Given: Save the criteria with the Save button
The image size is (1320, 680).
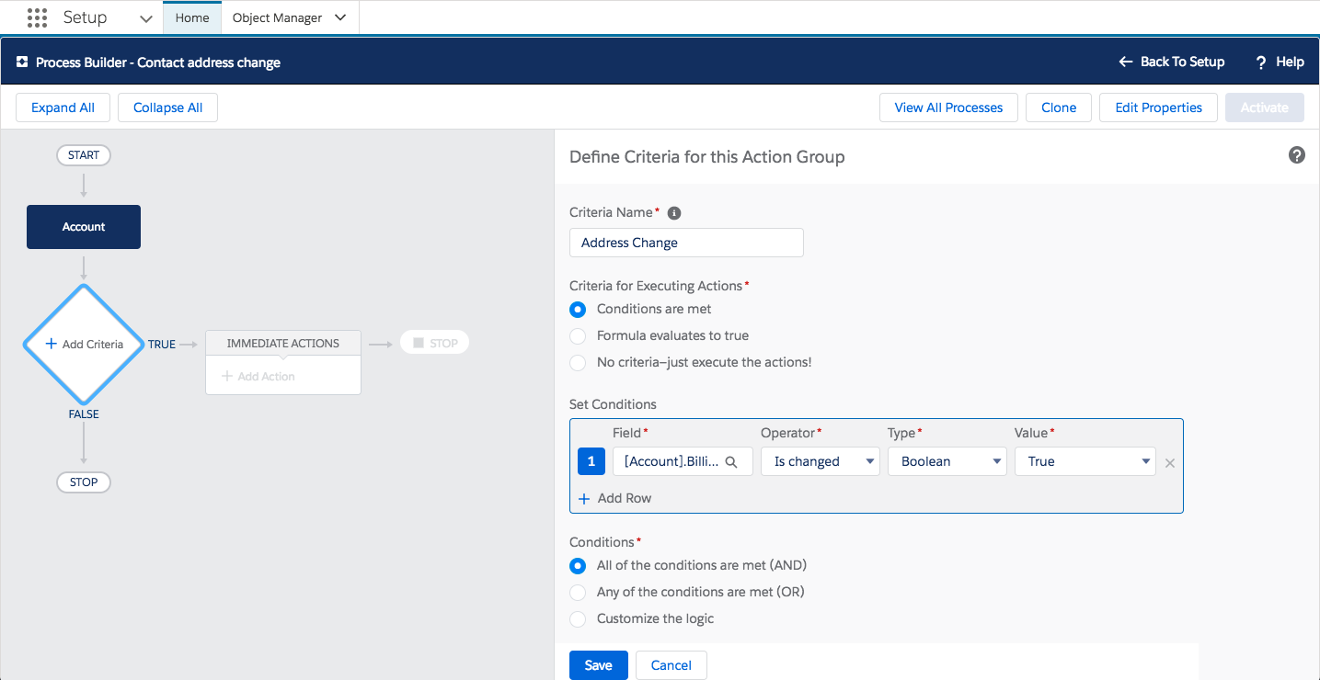Looking at the screenshot, I should (x=598, y=665).
